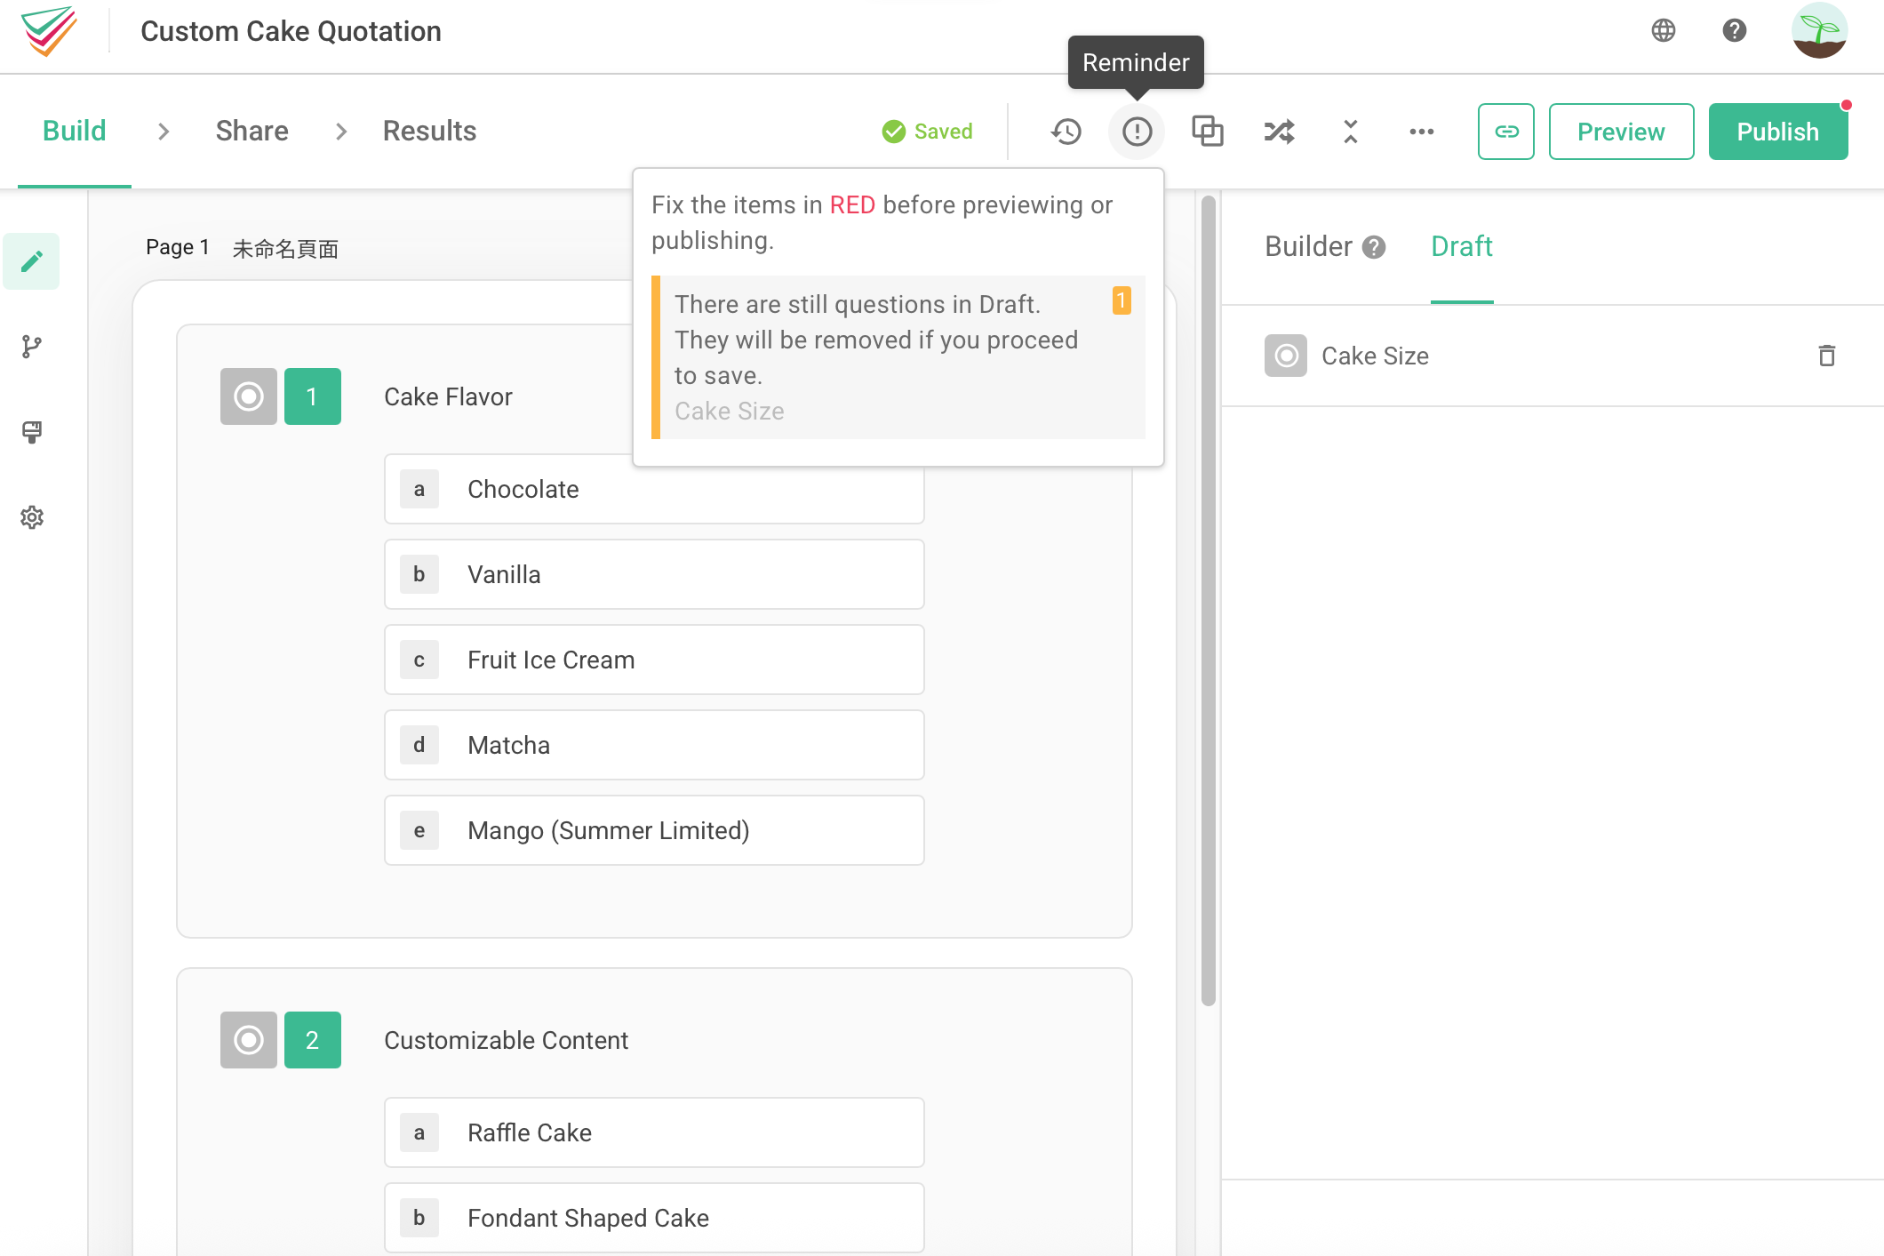Click the copy survey link icon button
The image size is (1884, 1256).
[x=1505, y=132]
